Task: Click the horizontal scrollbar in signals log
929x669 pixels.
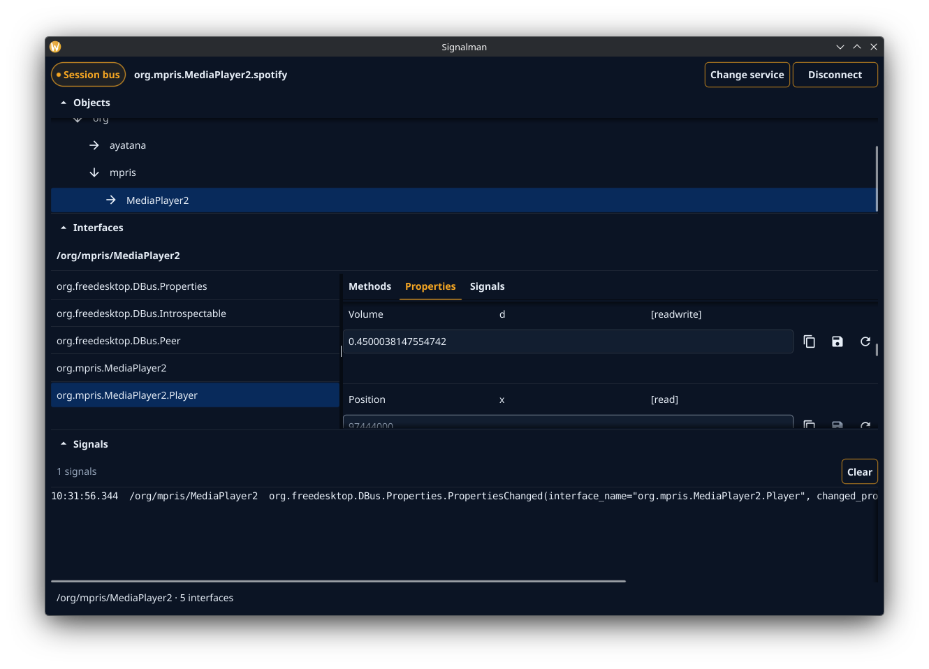Action: 338,581
